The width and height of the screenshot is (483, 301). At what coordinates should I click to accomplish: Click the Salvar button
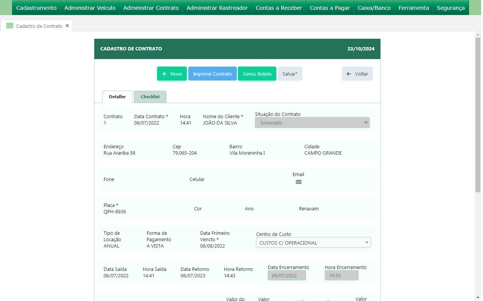click(290, 74)
